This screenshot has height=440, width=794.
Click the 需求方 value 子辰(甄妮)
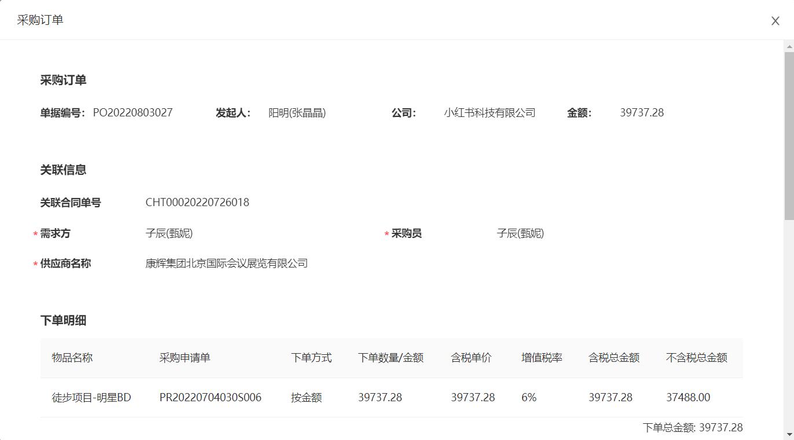[169, 233]
